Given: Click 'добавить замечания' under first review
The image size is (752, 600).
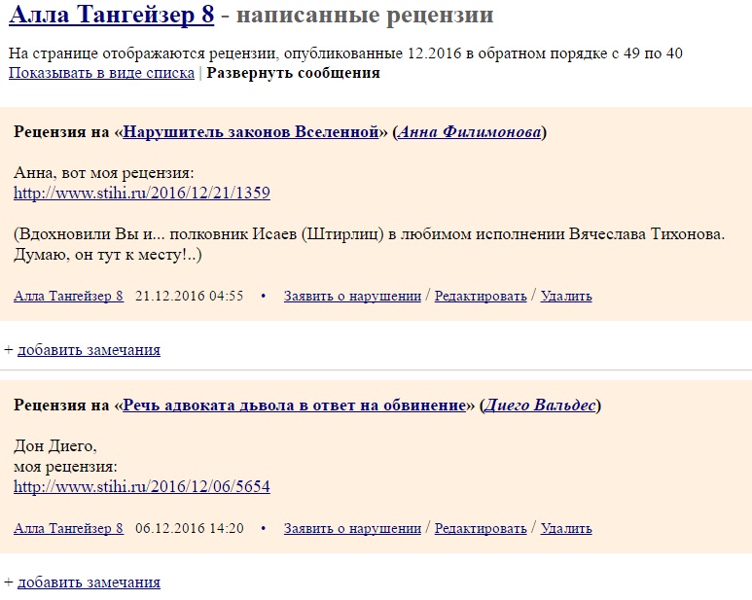Looking at the screenshot, I should tap(89, 350).
